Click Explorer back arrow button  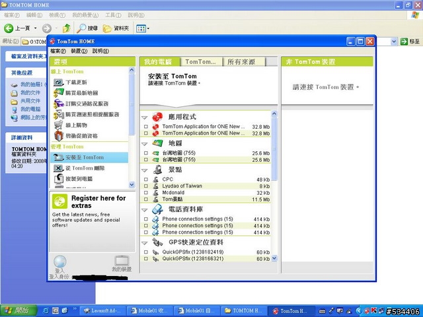(9, 28)
